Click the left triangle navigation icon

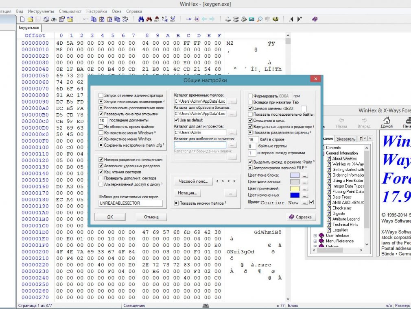click(x=291, y=19)
